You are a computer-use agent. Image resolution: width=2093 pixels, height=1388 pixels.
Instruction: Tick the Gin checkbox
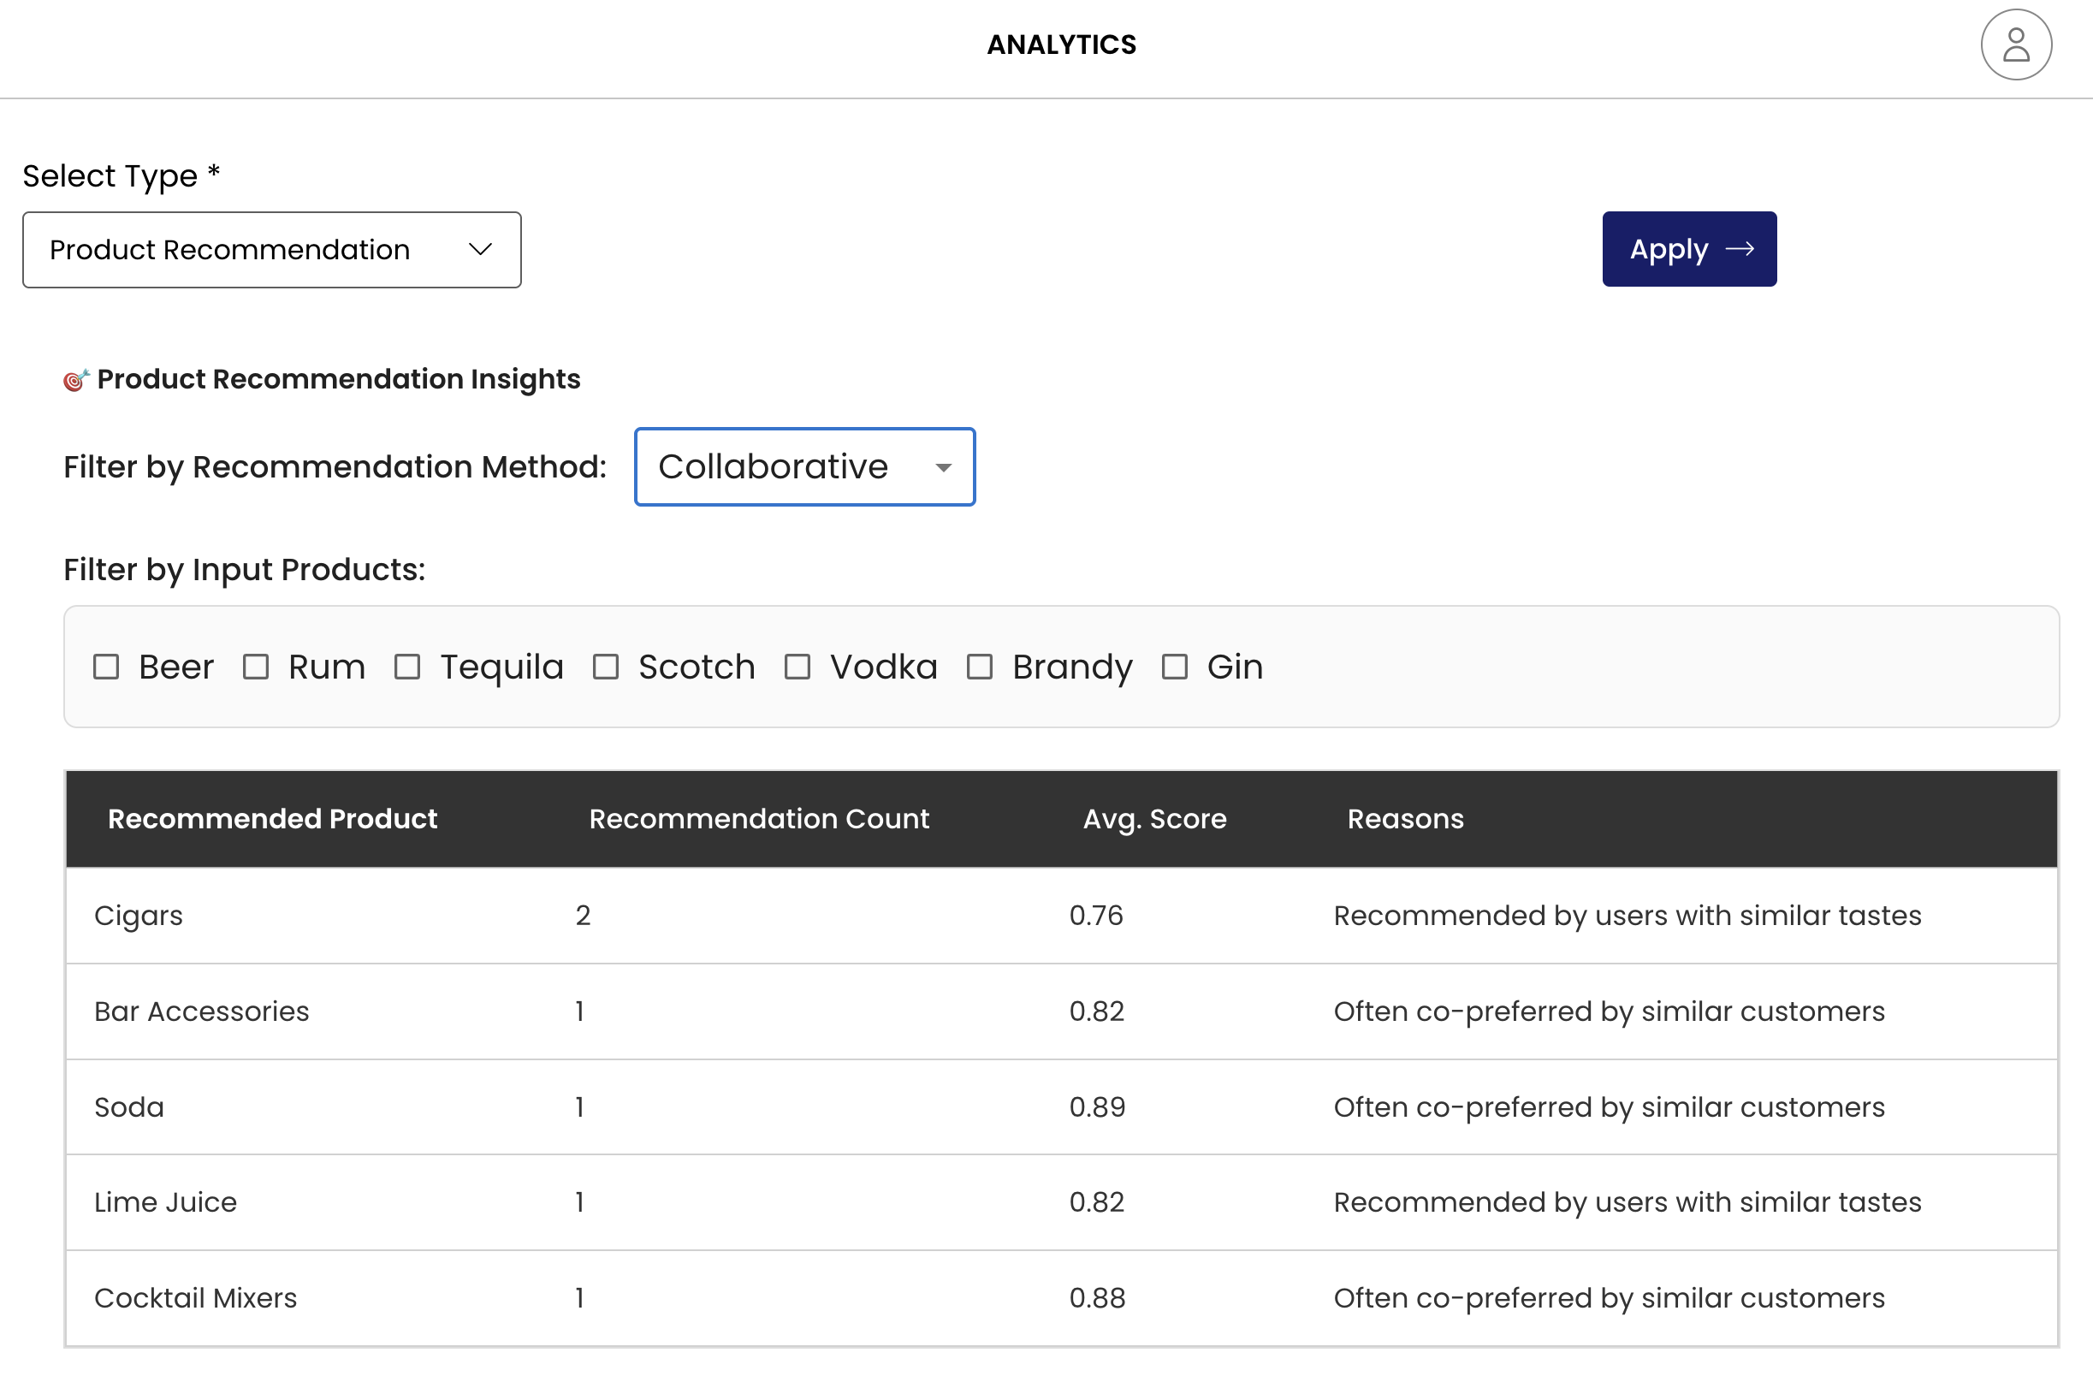pyautogui.click(x=1173, y=667)
